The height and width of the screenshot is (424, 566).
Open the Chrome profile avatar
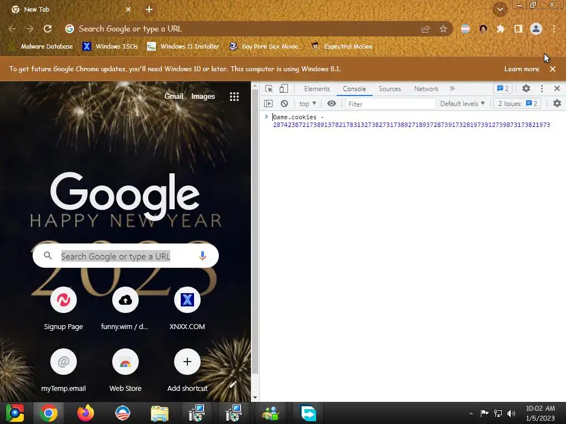tap(536, 29)
